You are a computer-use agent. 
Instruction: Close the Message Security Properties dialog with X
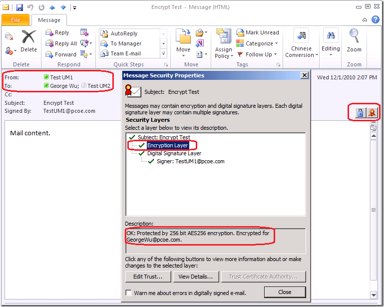pyautogui.click(x=305, y=75)
